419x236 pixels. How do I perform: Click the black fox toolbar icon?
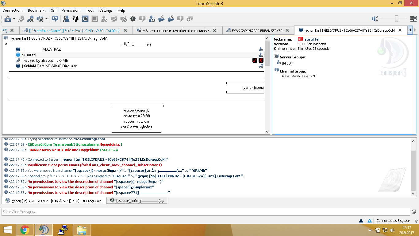point(75,19)
